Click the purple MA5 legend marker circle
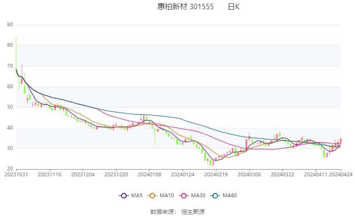 coord(124,196)
